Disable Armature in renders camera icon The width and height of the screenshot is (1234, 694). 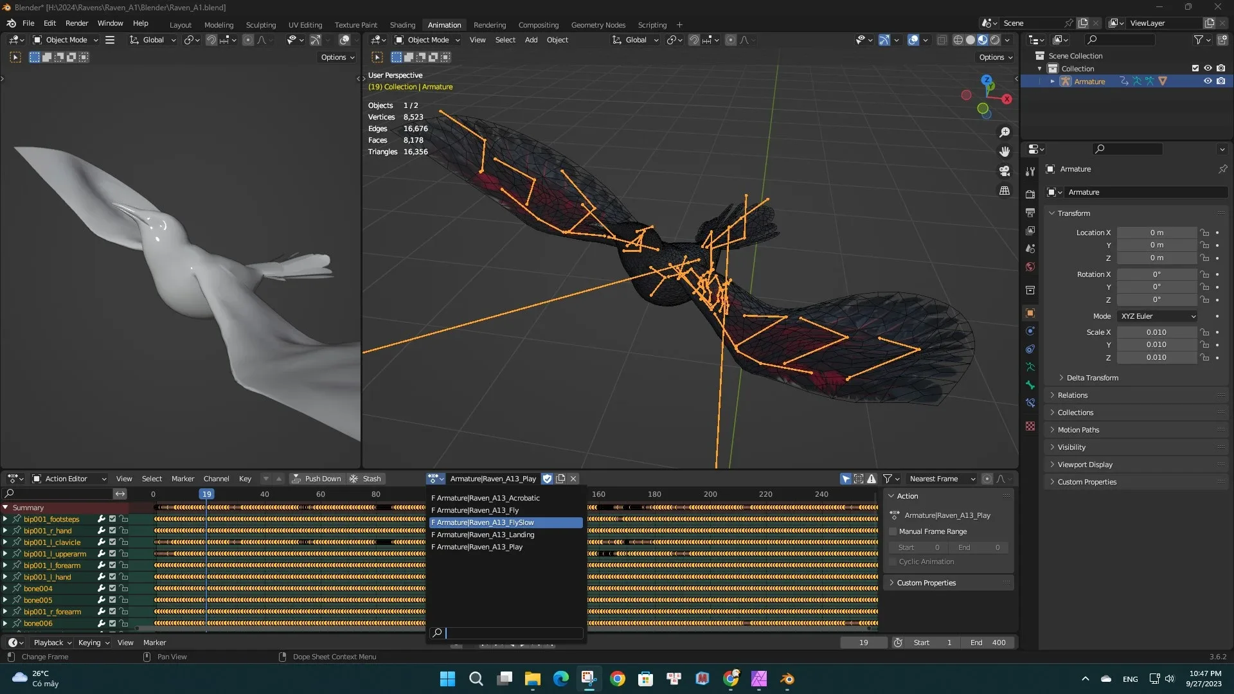tap(1221, 82)
